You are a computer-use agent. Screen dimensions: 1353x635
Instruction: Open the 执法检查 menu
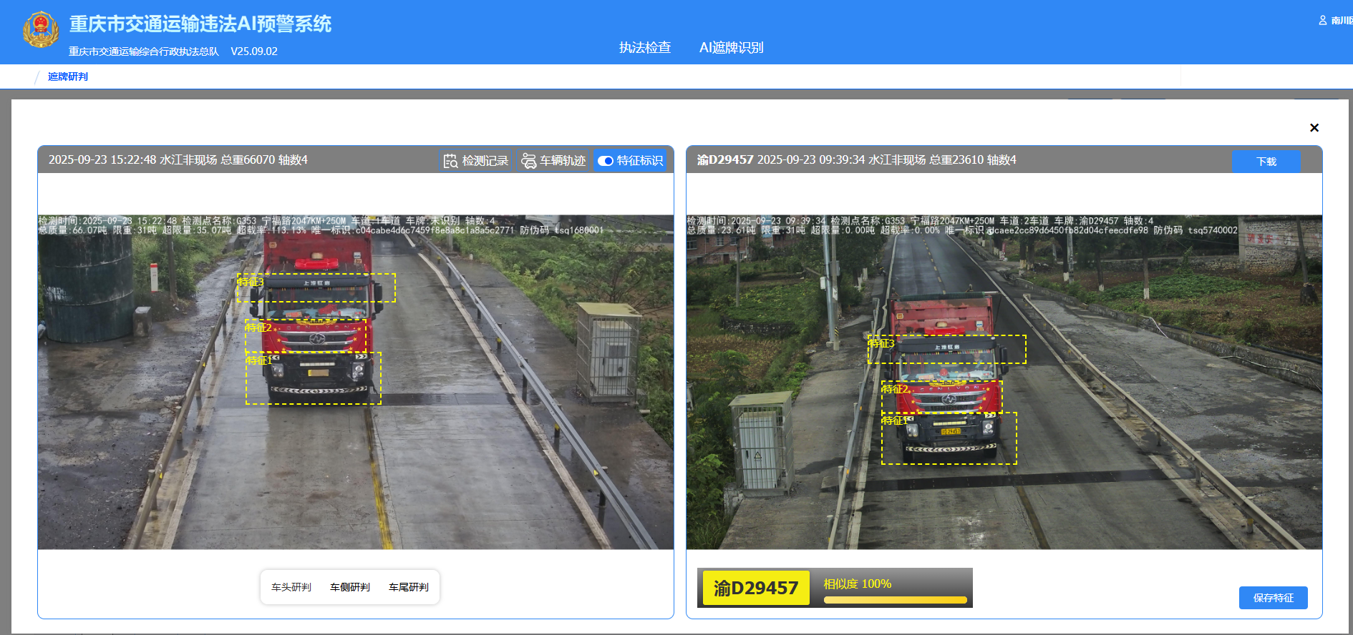[x=644, y=47]
